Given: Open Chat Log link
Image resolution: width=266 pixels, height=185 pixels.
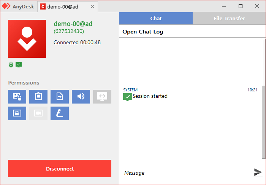Looking at the screenshot, I should click(142, 32).
